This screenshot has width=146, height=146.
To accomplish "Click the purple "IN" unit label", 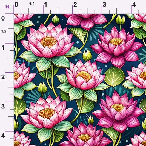I will 7,7.
